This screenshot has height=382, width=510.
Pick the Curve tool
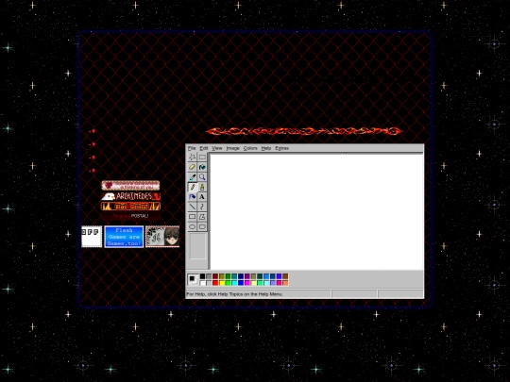[x=202, y=207]
